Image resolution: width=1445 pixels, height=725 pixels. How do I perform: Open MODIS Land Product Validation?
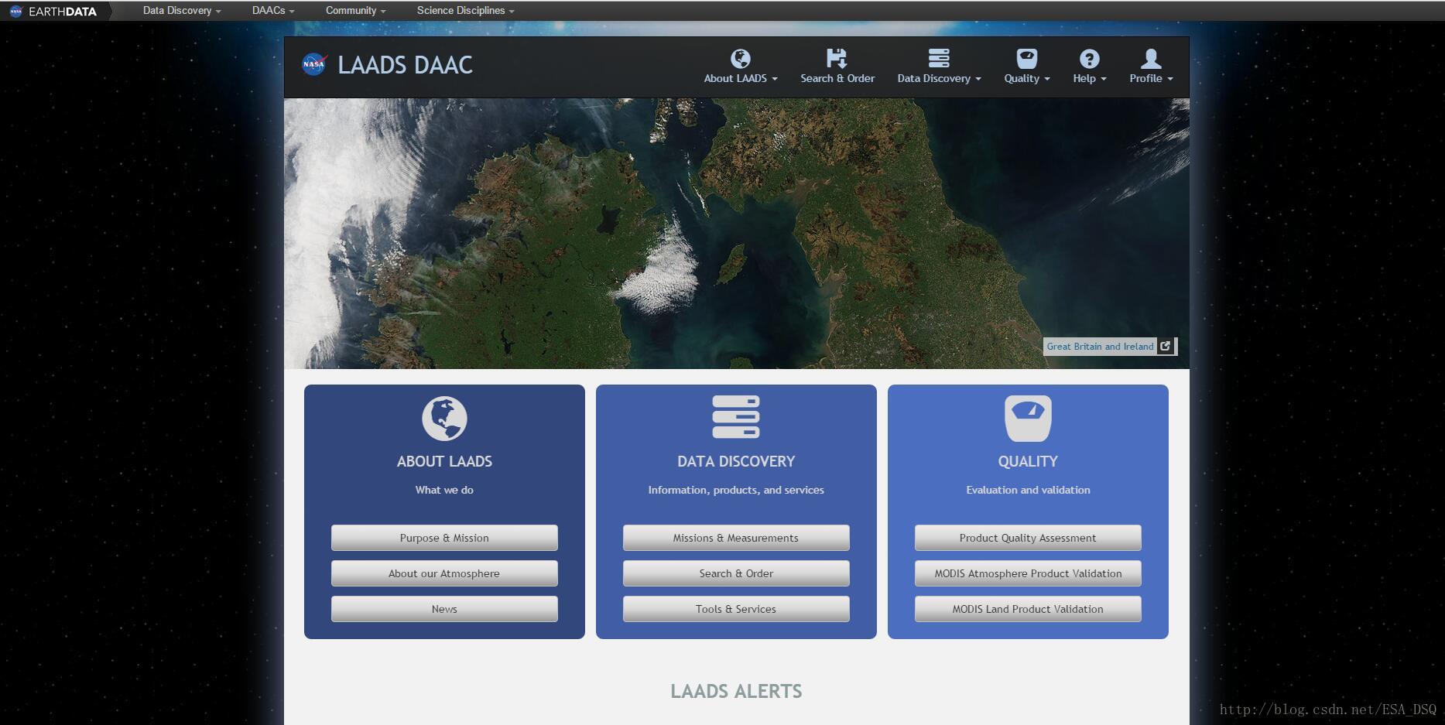[1028, 609]
